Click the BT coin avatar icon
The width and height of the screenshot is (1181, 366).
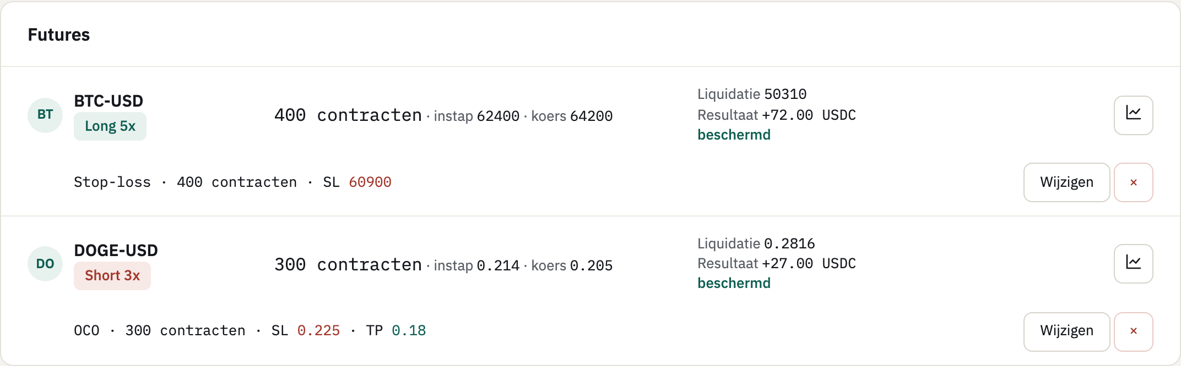point(45,115)
